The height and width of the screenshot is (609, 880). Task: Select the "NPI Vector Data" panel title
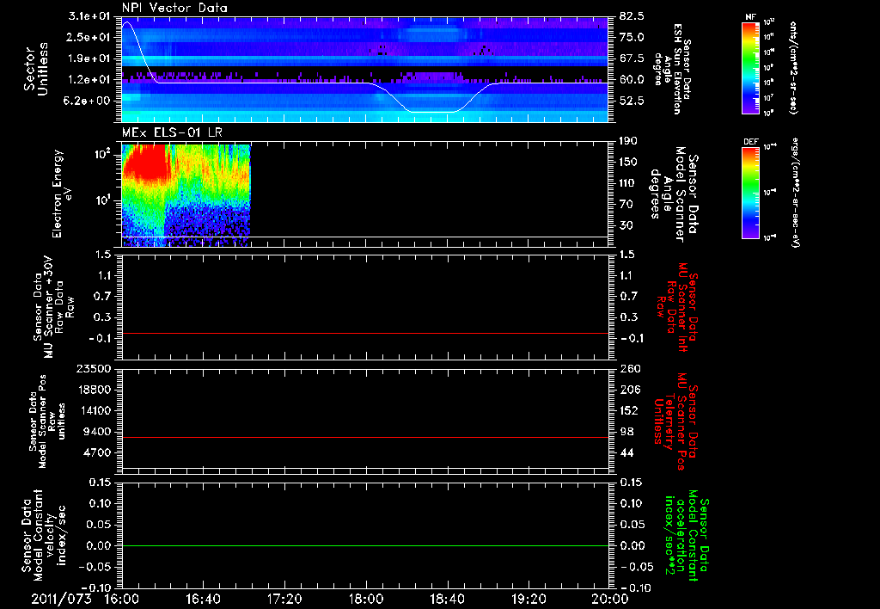click(x=174, y=8)
